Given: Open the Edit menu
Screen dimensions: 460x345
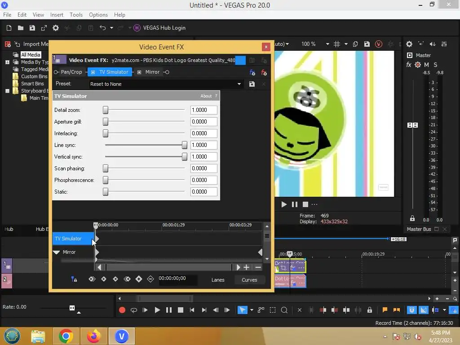Looking at the screenshot, I should 22,15.
